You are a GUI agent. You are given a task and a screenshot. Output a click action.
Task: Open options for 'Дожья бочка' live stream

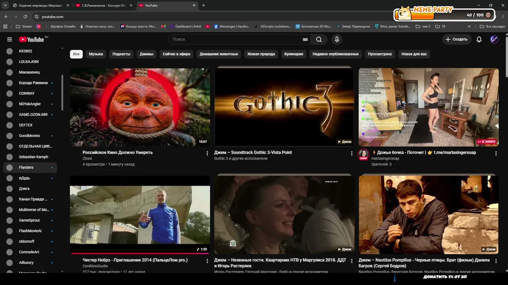coord(496,153)
